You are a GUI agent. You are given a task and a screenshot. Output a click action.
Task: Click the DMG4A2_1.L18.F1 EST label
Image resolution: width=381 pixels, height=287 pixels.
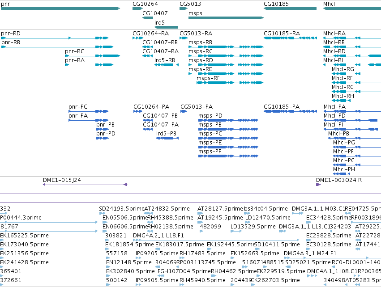pos(158,236)
